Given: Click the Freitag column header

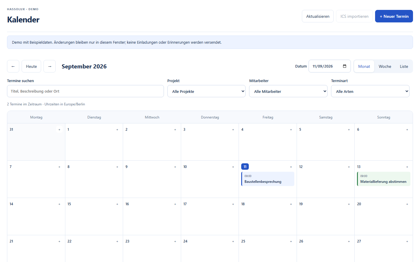Looking at the screenshot, I should (268, 117).
